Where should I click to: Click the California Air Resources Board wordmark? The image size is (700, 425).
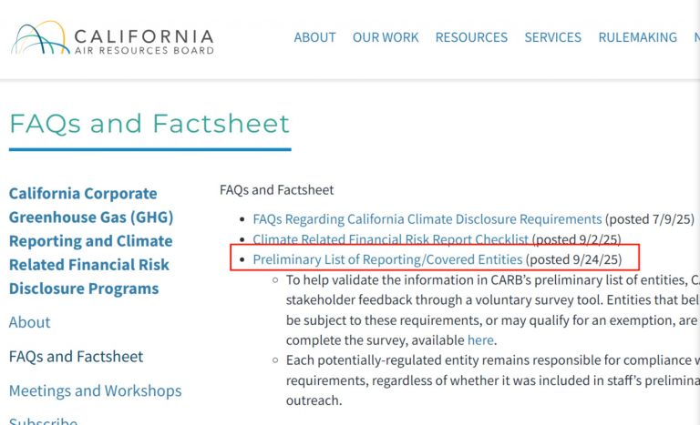pyautogui.click(x=143, y=42)
